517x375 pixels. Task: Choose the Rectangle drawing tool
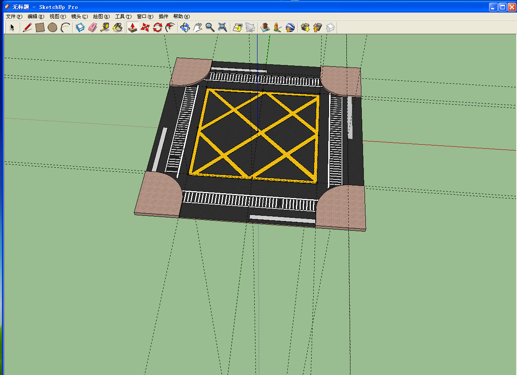40,27
